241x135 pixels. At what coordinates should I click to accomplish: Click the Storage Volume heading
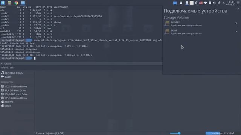pyautogui.click(x=176, y=18)
